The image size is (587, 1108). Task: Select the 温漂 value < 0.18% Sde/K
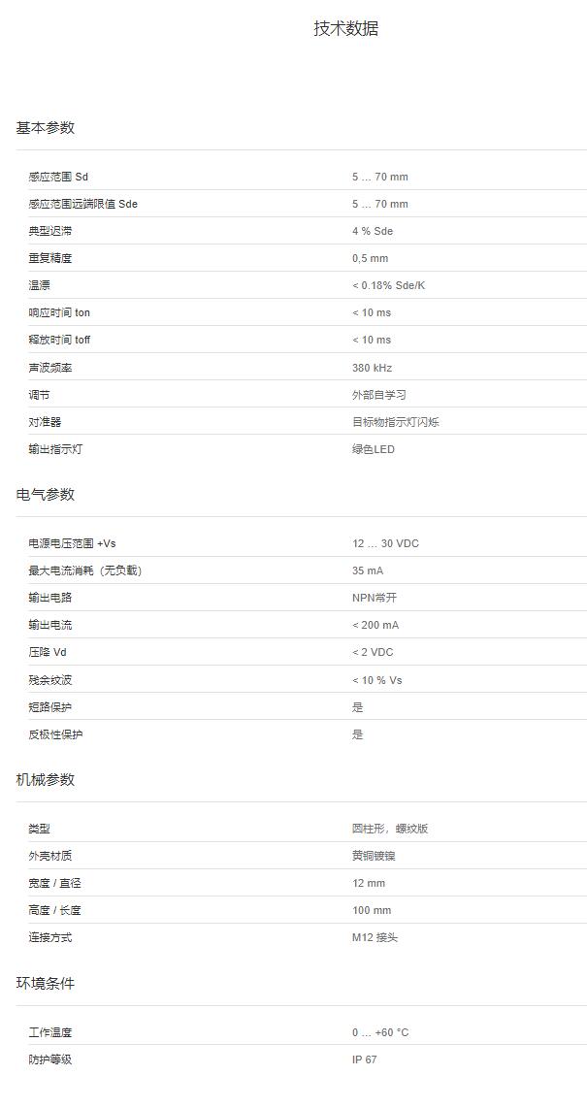tap(388, 285)
